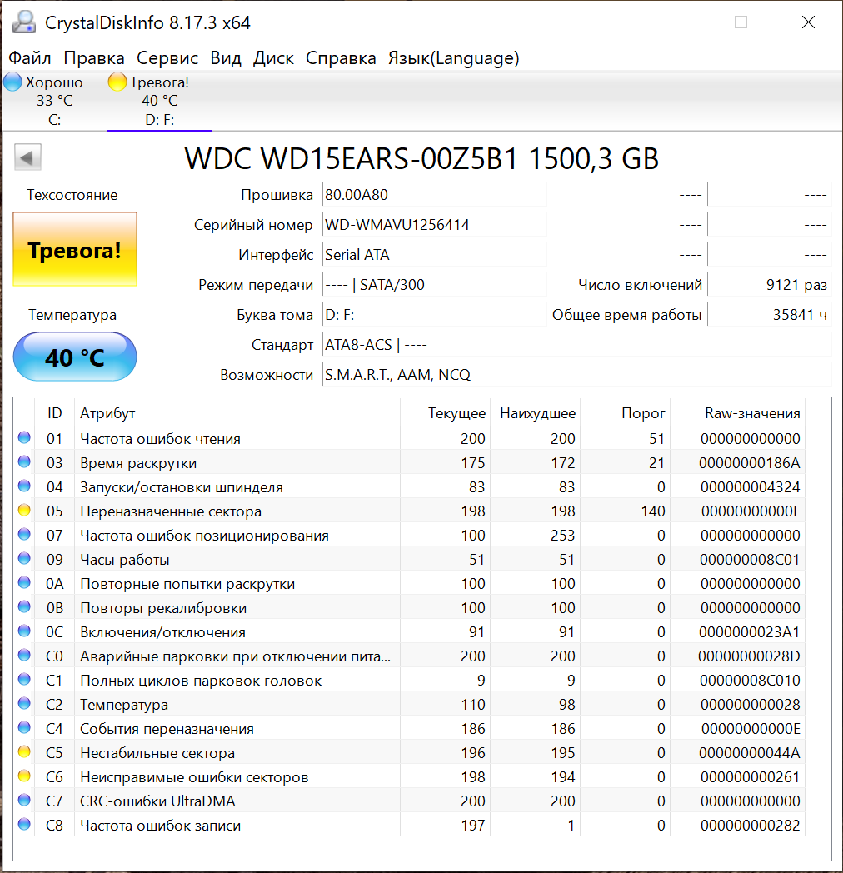Open the Файл menu
843x873 pixels.
(x=30, y=58)
